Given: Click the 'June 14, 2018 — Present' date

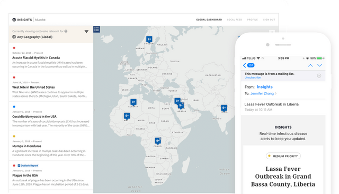Looking at the screenshot, I should [x=26, y=82].
